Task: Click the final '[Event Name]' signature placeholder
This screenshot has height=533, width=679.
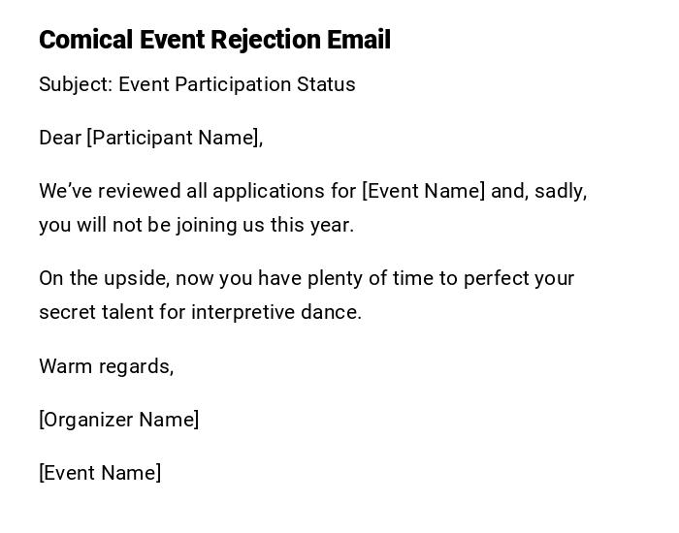Action: click(x=100, y=473)
